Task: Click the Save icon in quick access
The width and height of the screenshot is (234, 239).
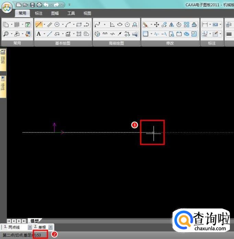Action: 32,5
